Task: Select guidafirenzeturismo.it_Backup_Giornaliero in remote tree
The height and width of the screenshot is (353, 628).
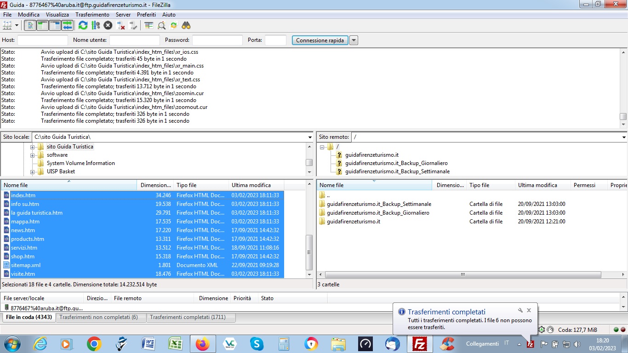Action: 396,163
